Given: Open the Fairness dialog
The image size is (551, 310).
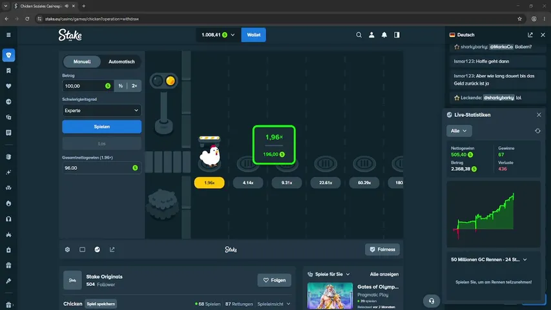Looking at the screenshot, I should coord(382,249).
